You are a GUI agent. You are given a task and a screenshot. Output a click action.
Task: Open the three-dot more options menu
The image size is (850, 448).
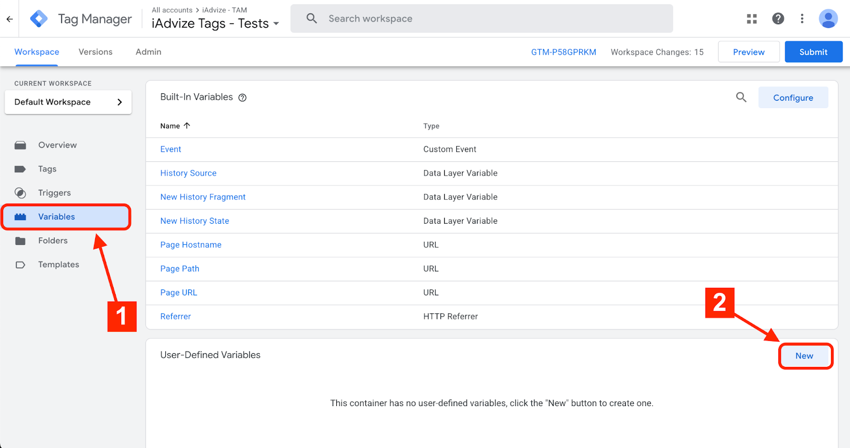802,19
